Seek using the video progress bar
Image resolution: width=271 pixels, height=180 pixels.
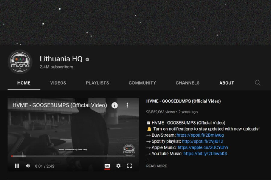click(x=73, y=156)
